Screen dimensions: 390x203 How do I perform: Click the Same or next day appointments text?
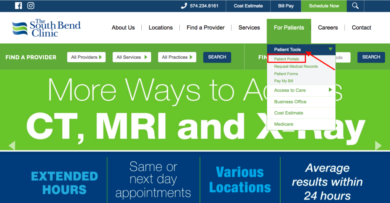coord(153,179)
